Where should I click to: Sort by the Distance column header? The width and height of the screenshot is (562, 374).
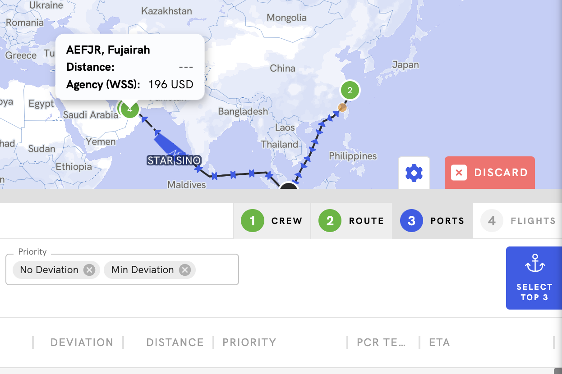coord(175,342)
